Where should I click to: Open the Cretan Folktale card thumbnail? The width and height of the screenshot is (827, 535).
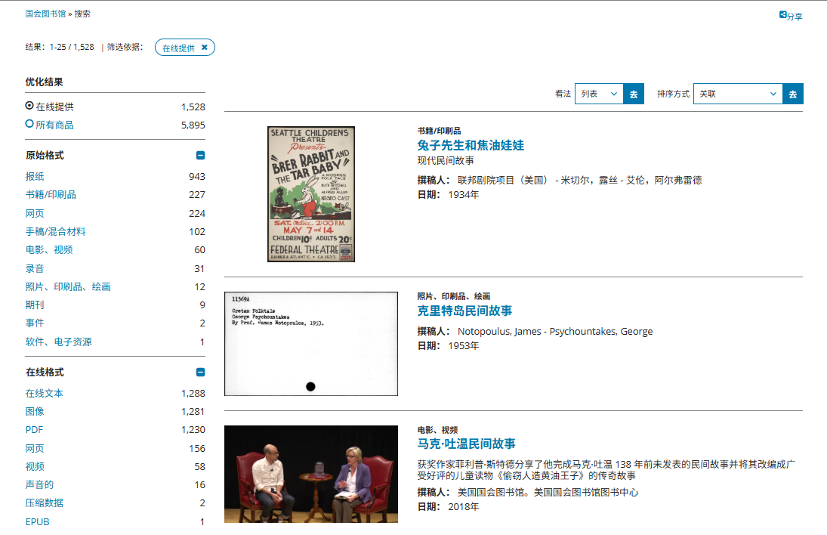pos(311,343)
